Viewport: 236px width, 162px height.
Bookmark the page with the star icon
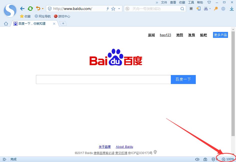(113, 9)
